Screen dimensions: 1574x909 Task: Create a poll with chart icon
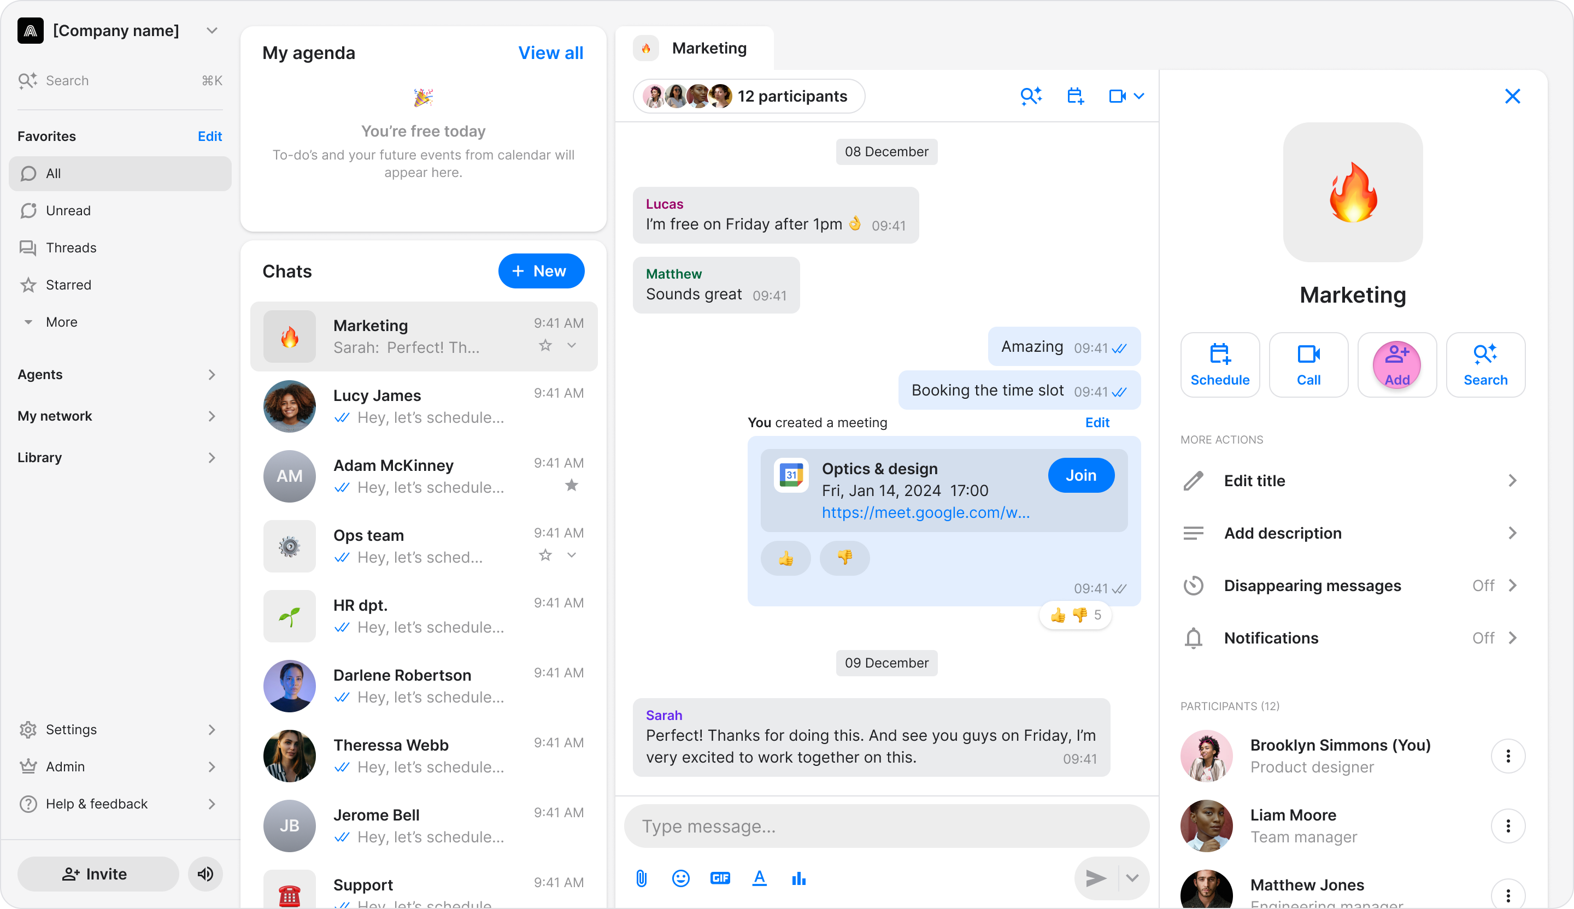click(x=799, y=878)
